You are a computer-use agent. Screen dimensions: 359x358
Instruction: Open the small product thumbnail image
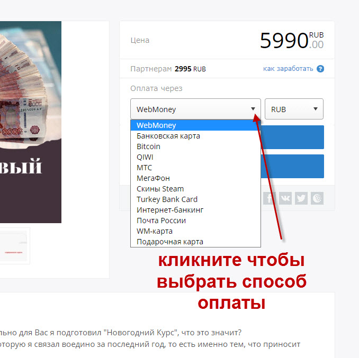pos(14,246)
